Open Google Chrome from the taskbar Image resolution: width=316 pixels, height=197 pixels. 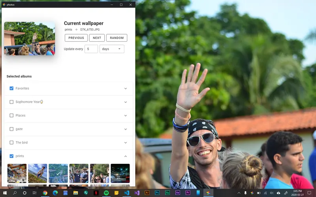(45, 193)
